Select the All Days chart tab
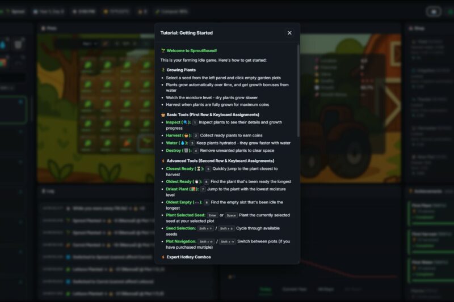Screen dimensions: 454x302 pos(326,290)
